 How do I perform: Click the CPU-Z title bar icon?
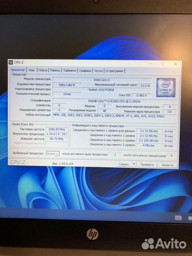[x=11, y=63]
